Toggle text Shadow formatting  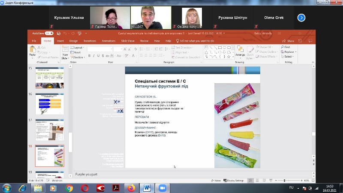(x=103, y=56)
